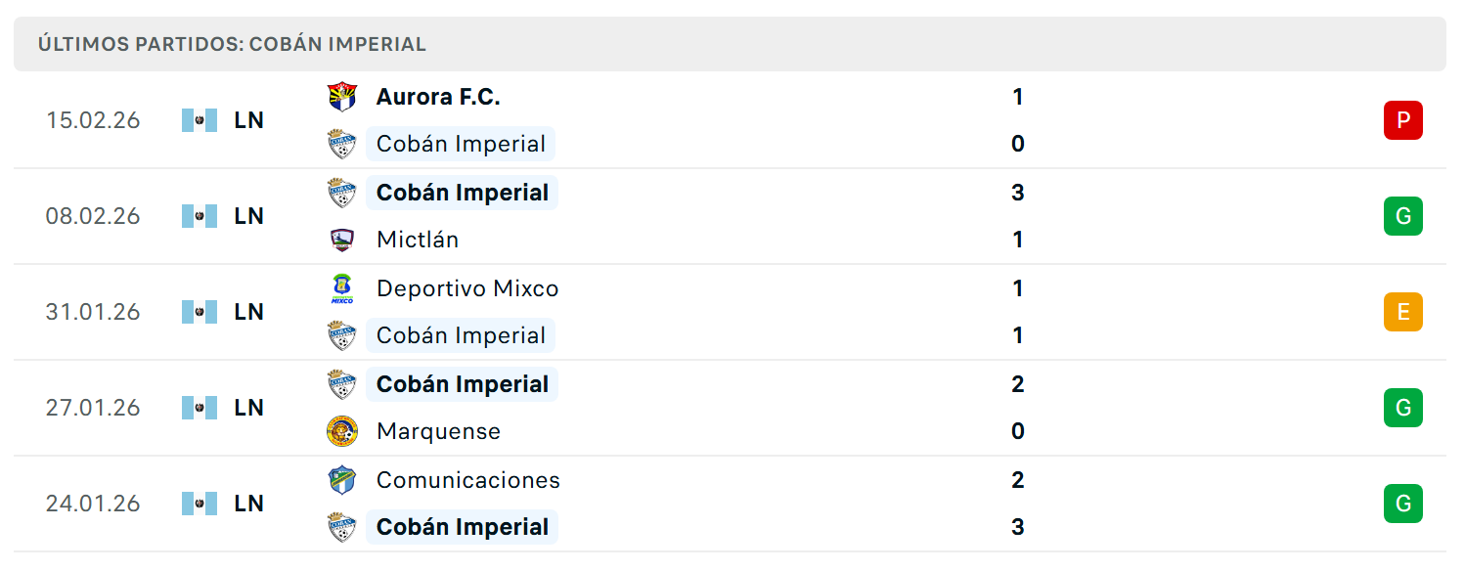Click Guatemala flag icon for 15.02.26 match

(200, 120)
